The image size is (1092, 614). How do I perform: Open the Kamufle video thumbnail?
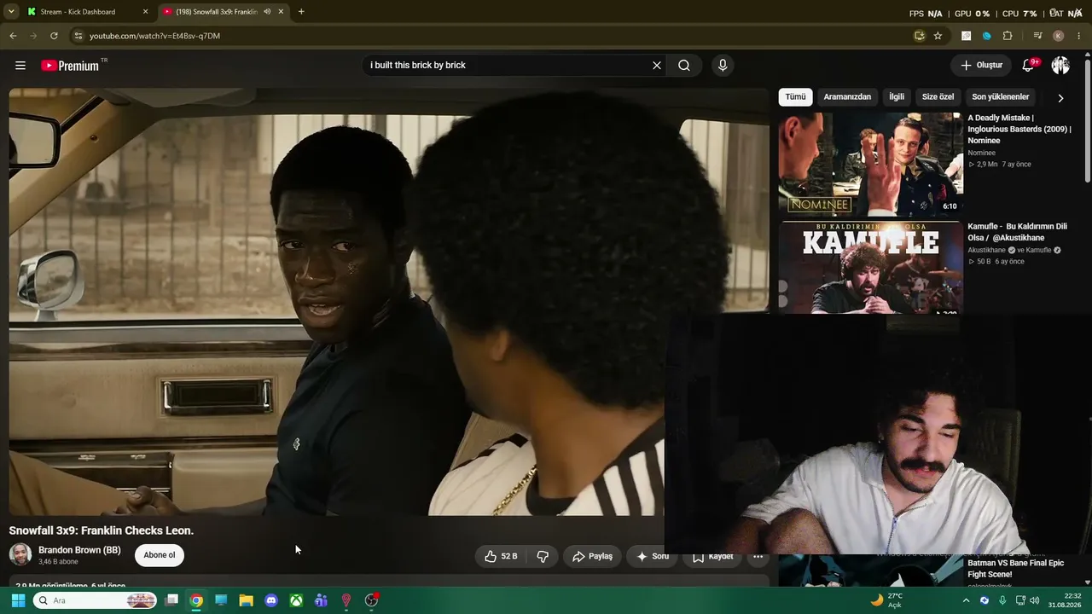870,268
